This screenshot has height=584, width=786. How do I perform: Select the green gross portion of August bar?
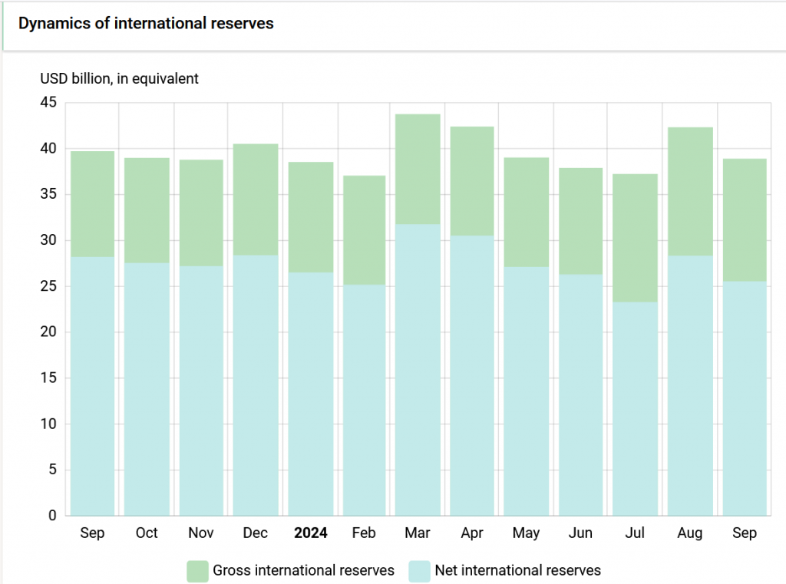click(x=690, y=192)
